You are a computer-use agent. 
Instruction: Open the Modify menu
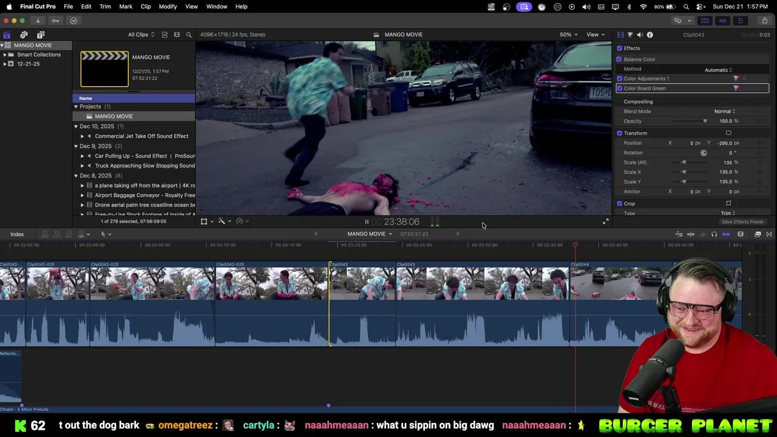(x=168, y=7)
